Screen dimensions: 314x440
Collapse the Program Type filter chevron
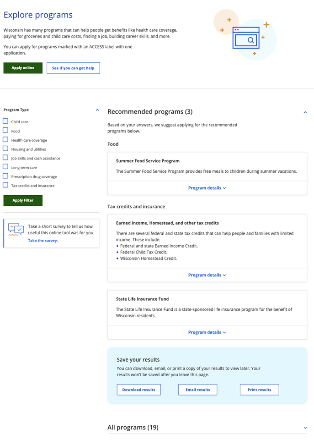[97, 110]
